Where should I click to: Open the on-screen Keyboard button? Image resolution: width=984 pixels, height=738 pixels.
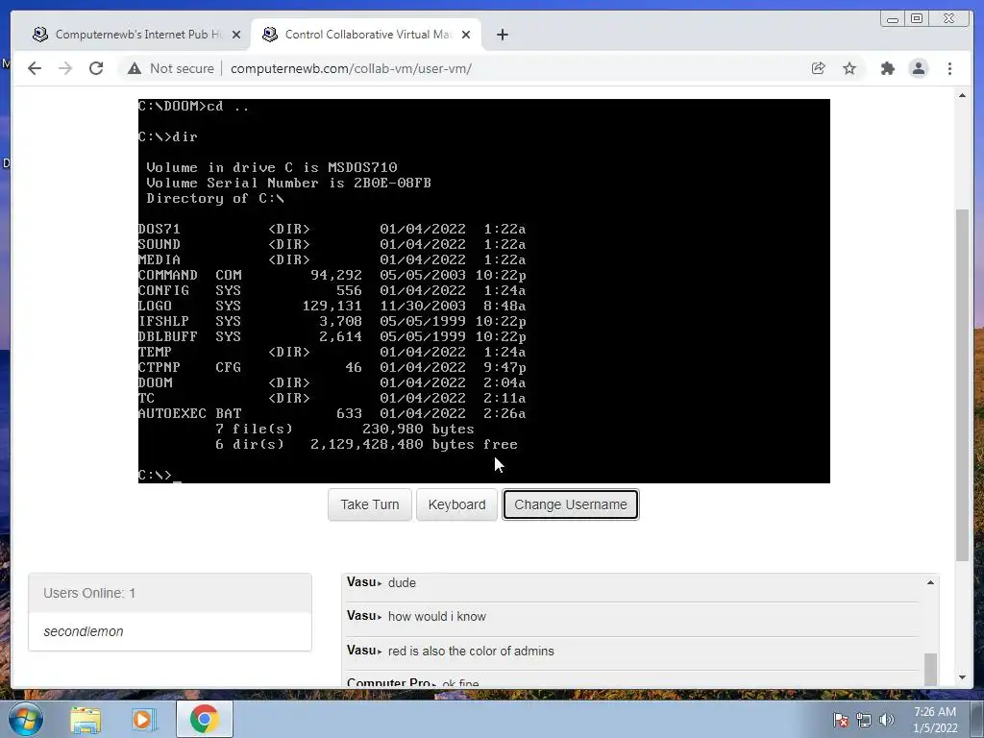pyautogui.click(x=456, y=504)
